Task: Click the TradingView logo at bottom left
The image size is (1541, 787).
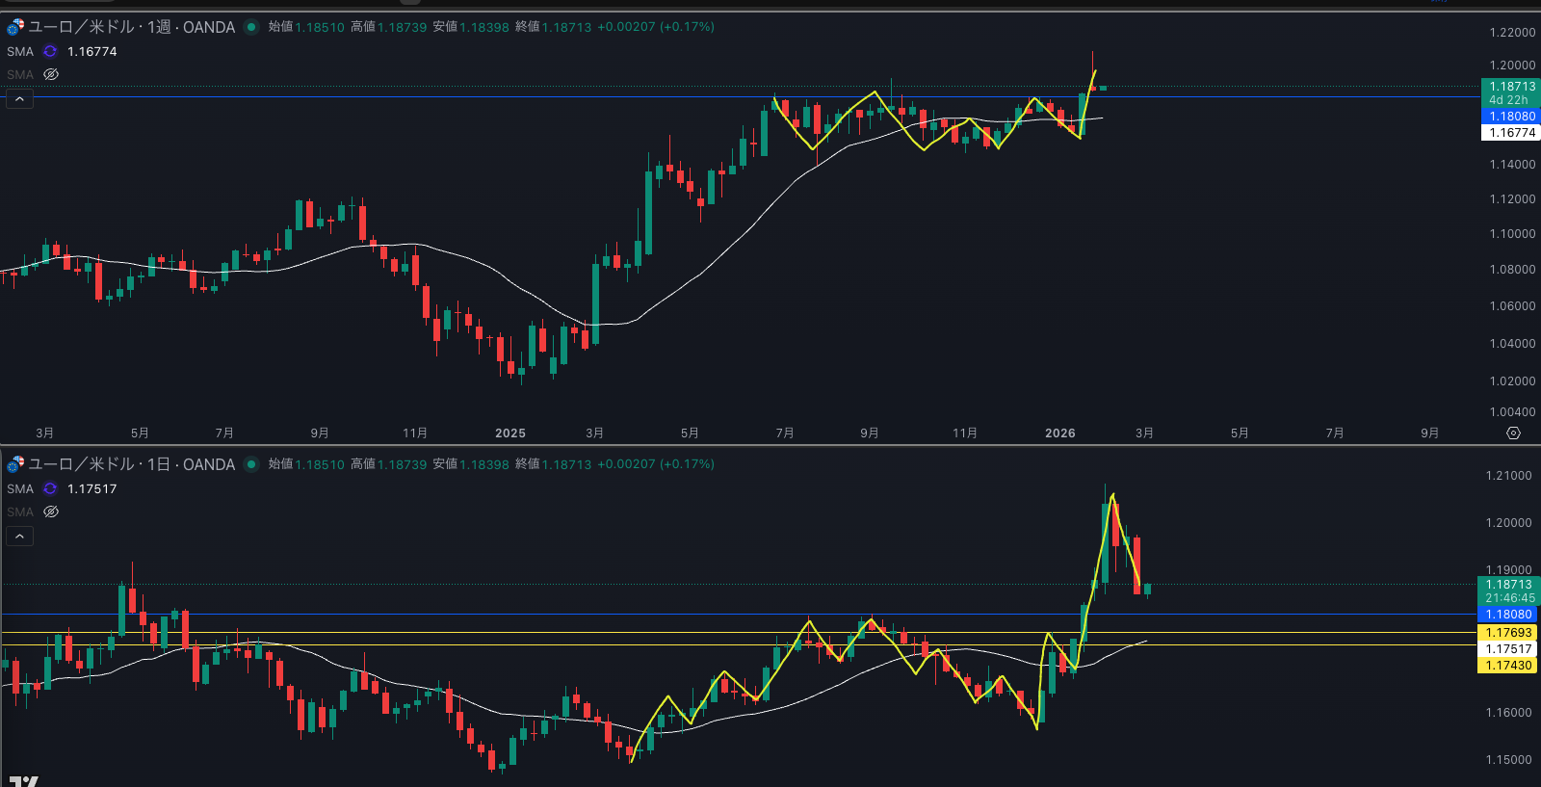Action: pos(23,780)
